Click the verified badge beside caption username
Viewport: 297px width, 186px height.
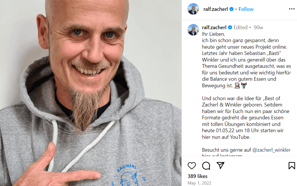[230, 27]
